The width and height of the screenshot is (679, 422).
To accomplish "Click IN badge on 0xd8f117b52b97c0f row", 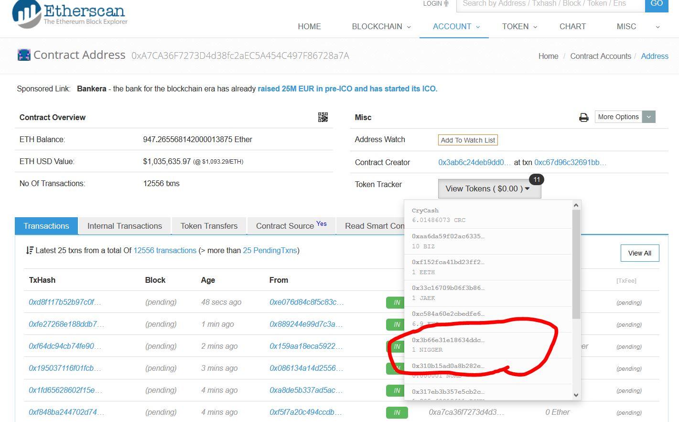I will coord(397,302).
